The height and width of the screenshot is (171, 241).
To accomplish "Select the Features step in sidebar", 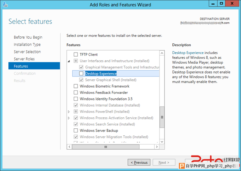I will pyautogui.click(x=34, y=66).
